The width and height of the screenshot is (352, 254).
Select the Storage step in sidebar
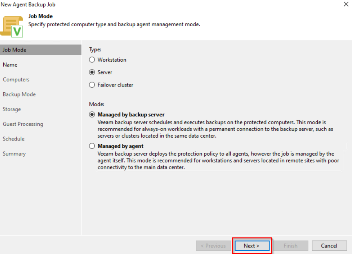point(12,109)
